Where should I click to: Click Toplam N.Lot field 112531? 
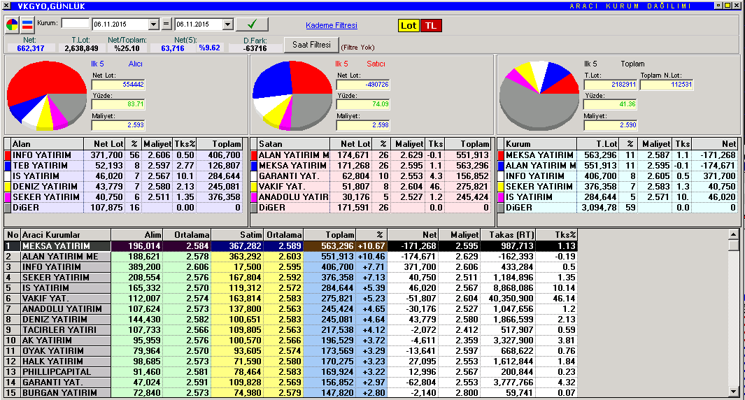tap(666, 85)
